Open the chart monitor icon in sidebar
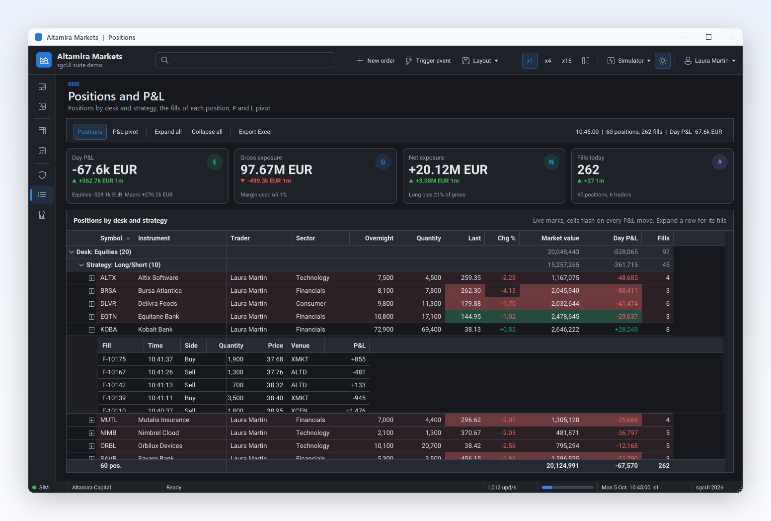 pyautogui.click(x=42, y=106)
